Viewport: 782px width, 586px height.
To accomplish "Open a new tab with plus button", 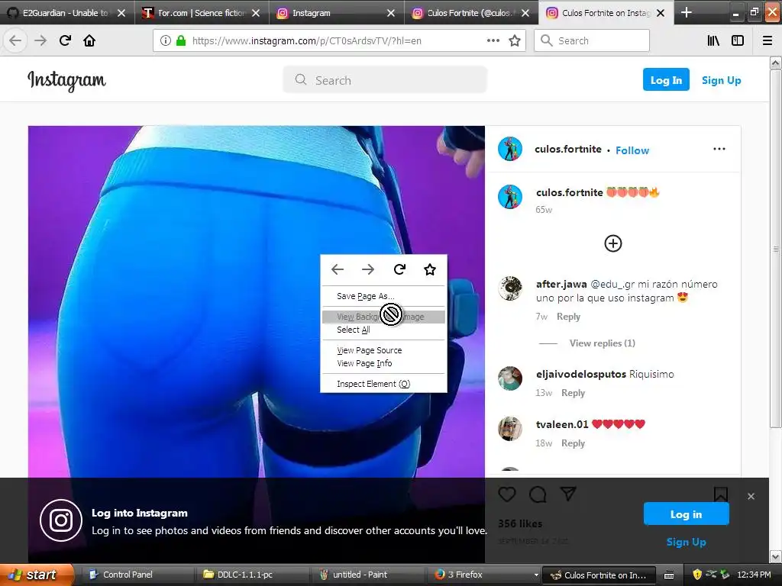I will (x=687, y=12).
